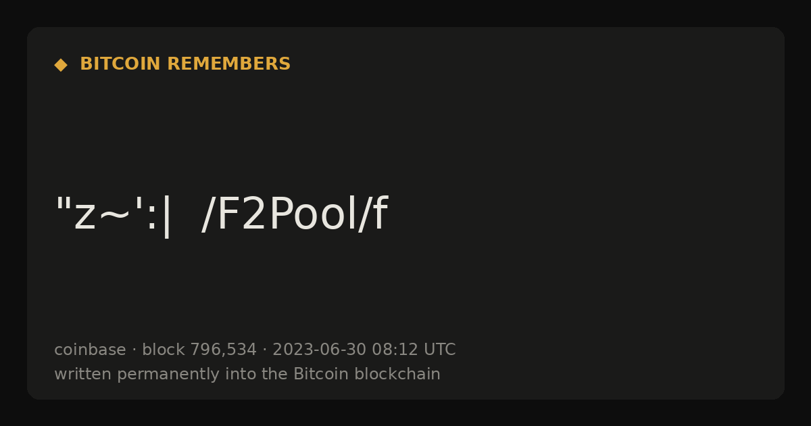This screenshot has height=426, width=811.
Task: Click the 796,534 block number
Action: pos(223,350)
